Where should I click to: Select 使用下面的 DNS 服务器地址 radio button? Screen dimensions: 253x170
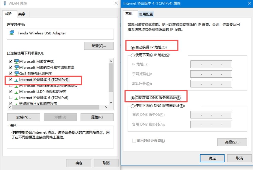click(133, 106)
